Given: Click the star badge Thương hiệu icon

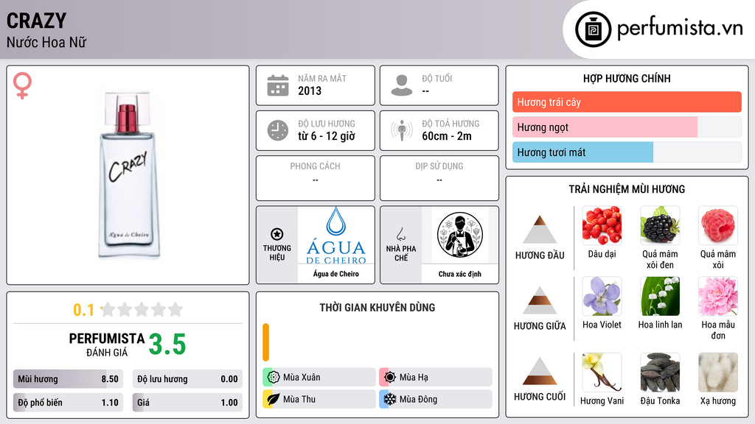Looking at the screenshot, I should coord(277,234).
